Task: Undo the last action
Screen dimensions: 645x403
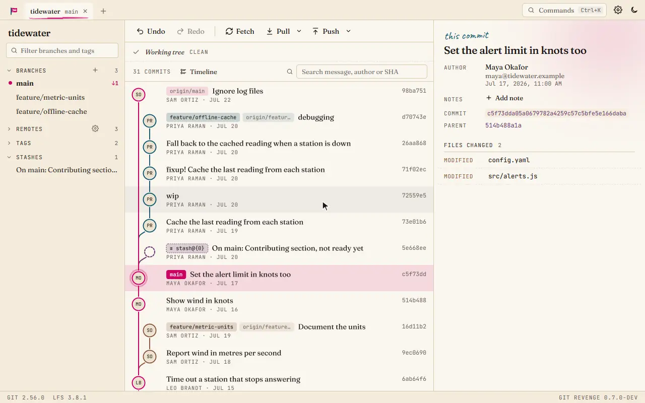Action: (x=151, y=31)
